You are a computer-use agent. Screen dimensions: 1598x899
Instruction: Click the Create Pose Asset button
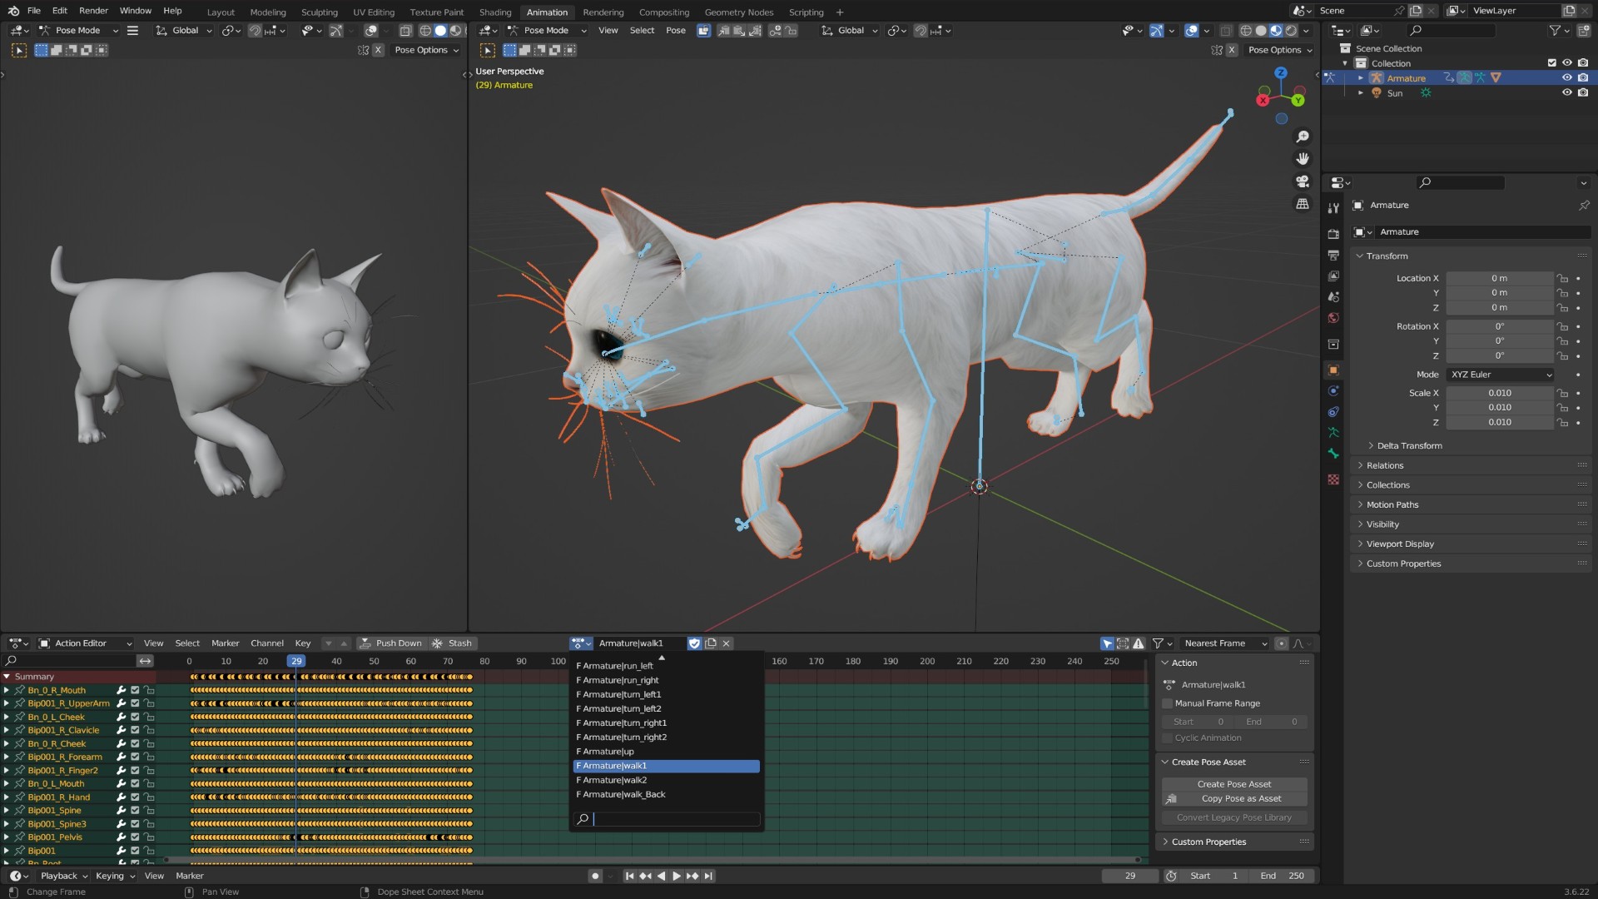pyautogui.click(x=1234, y=784)
